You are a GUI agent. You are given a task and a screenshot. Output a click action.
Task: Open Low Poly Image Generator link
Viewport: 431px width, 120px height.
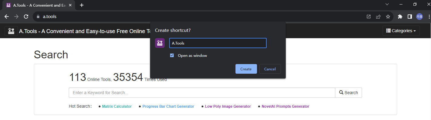228,106
